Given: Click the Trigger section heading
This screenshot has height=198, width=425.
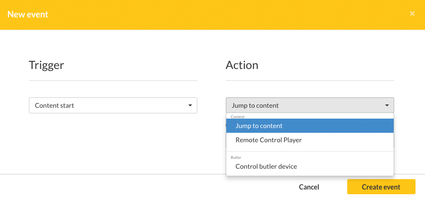Looking at the screenshot, I should coord(46,65).
